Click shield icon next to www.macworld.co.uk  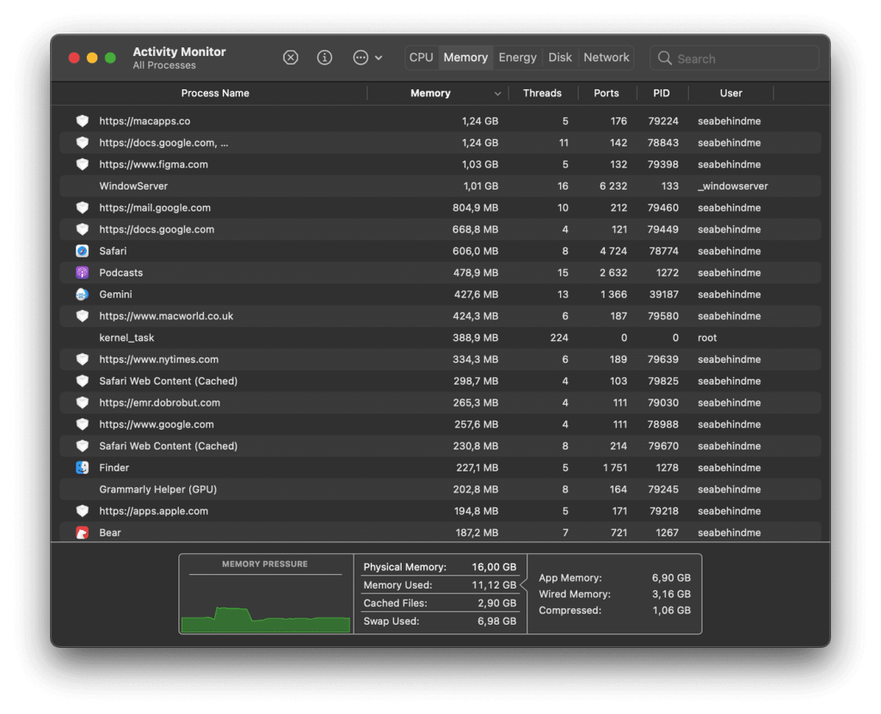tap(82, 316)
